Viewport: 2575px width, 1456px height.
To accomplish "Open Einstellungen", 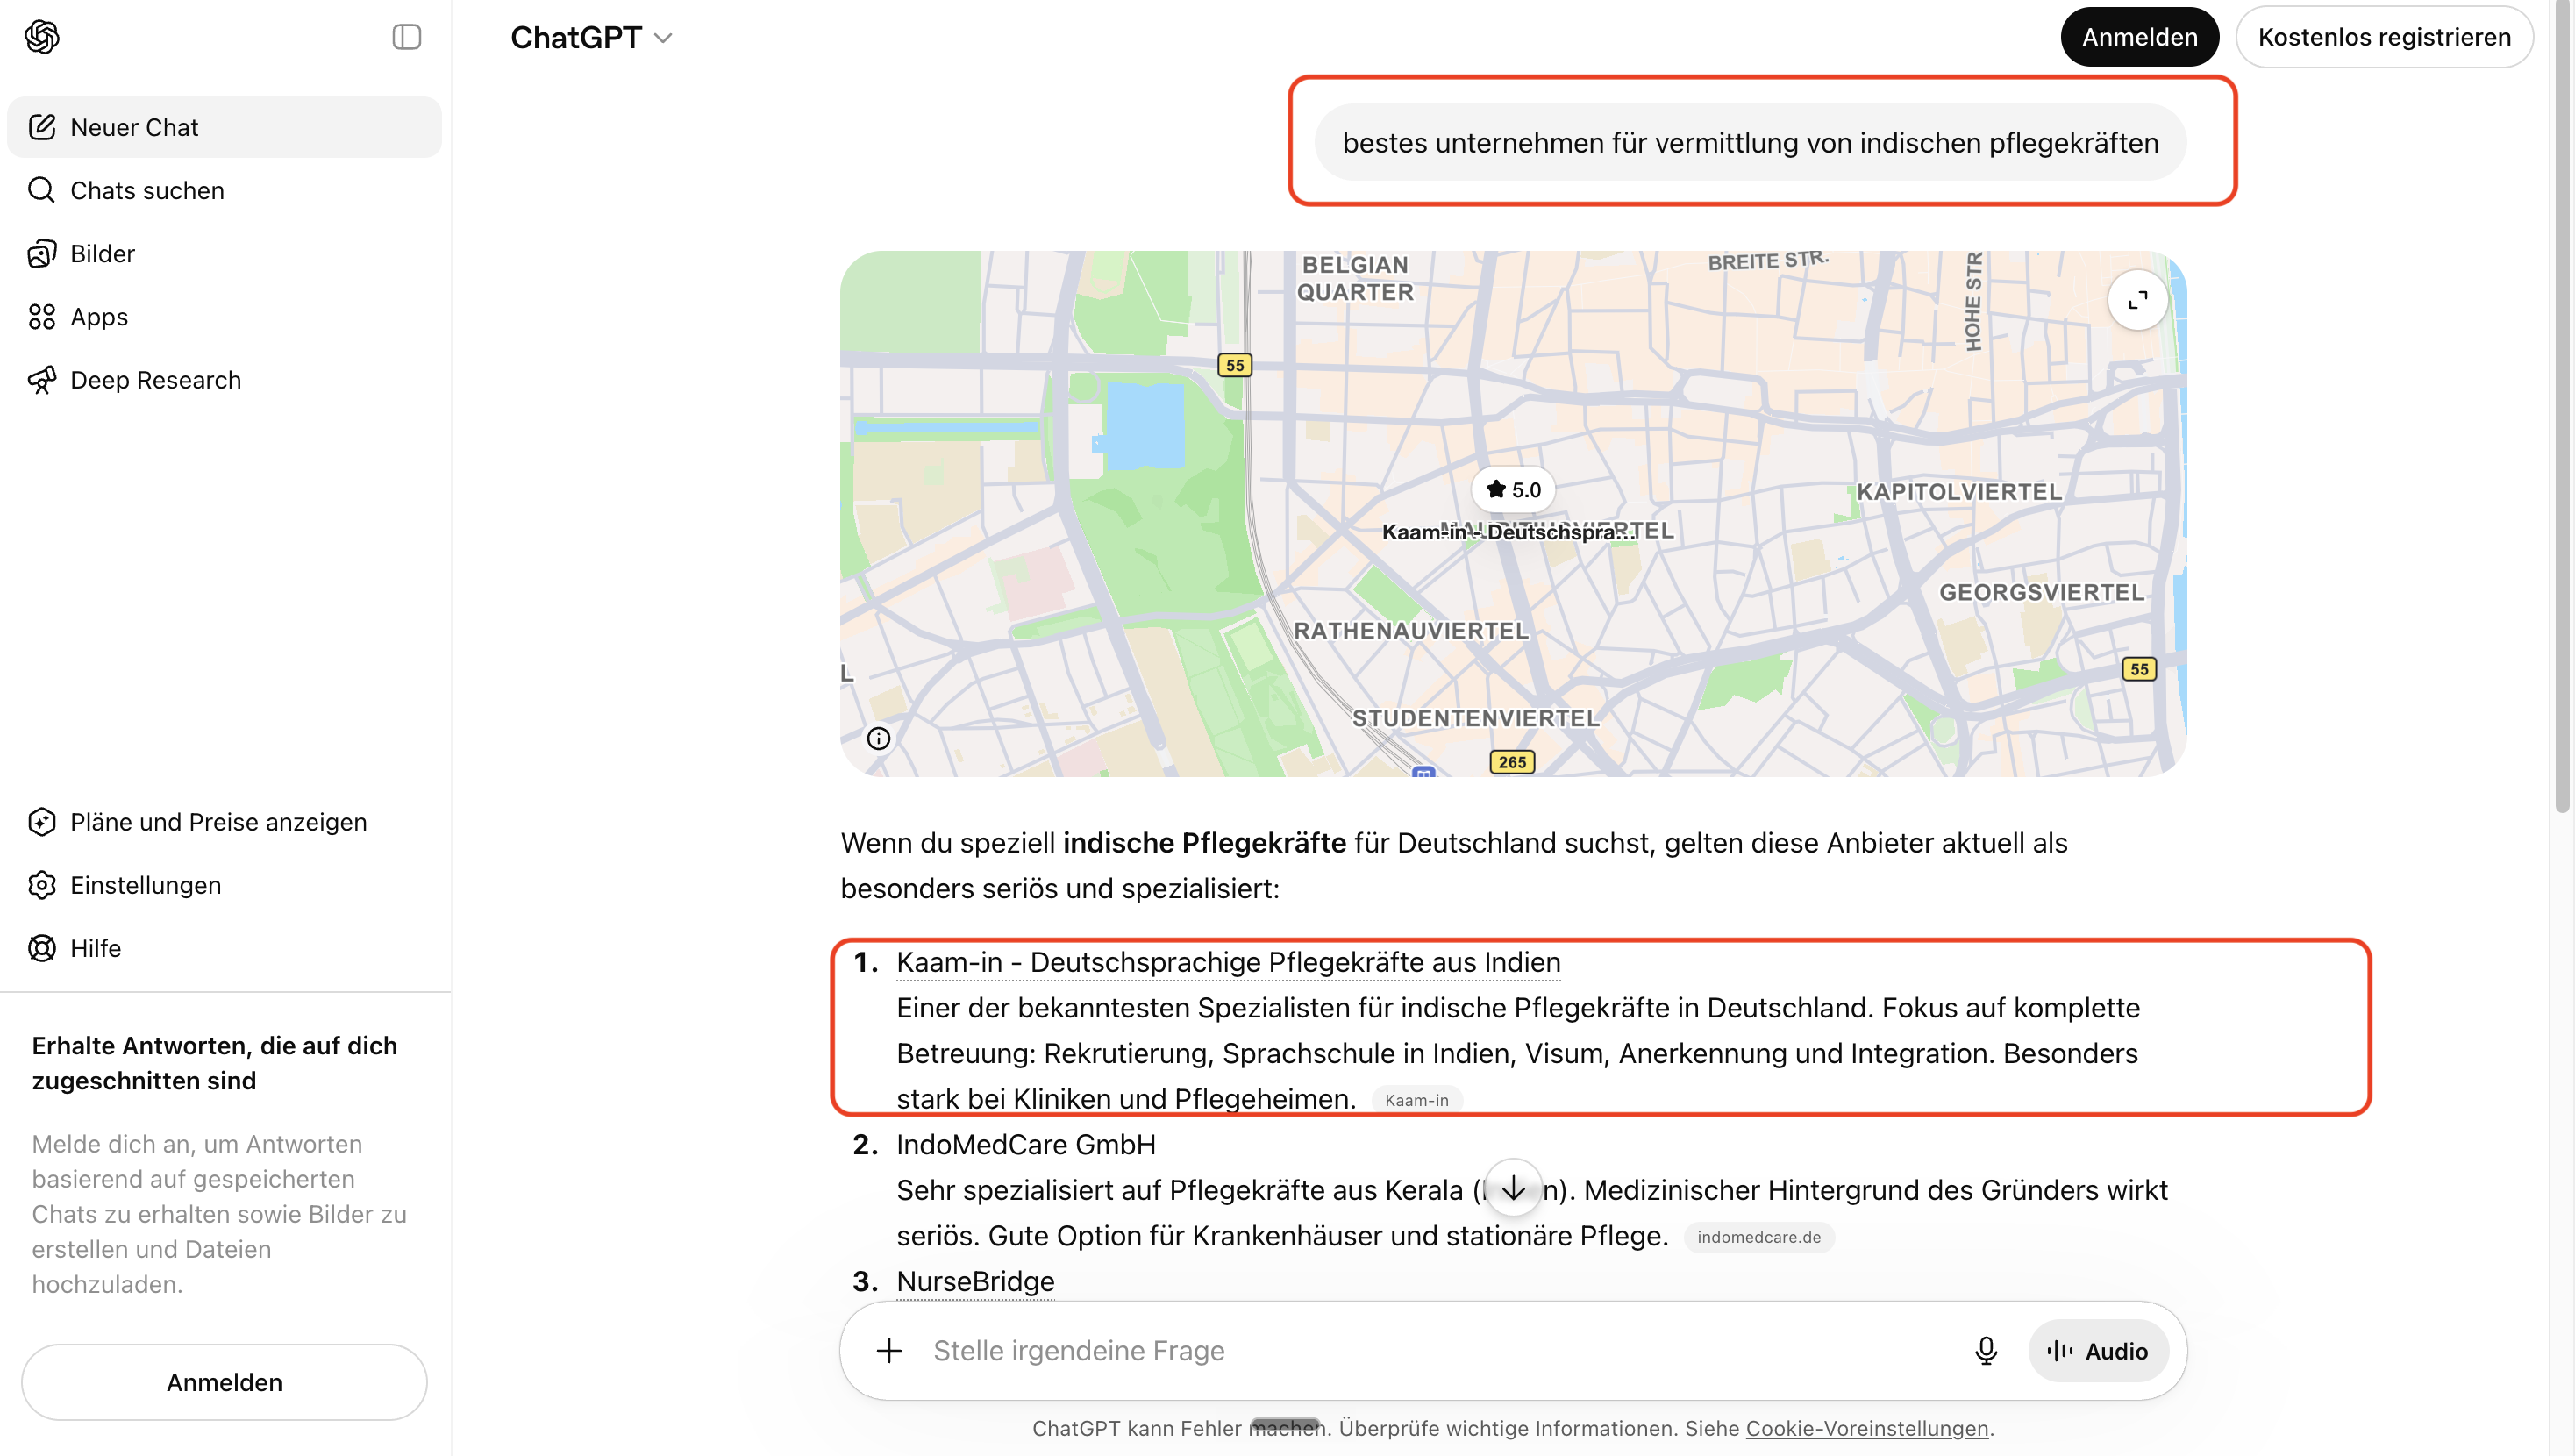I will pos(224,885).
